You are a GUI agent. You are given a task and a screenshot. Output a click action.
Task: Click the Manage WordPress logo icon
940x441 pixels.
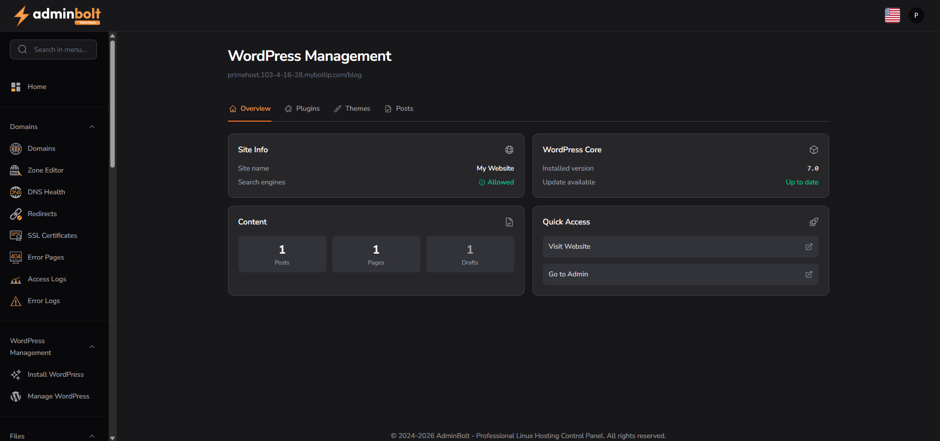click(16, 397)
